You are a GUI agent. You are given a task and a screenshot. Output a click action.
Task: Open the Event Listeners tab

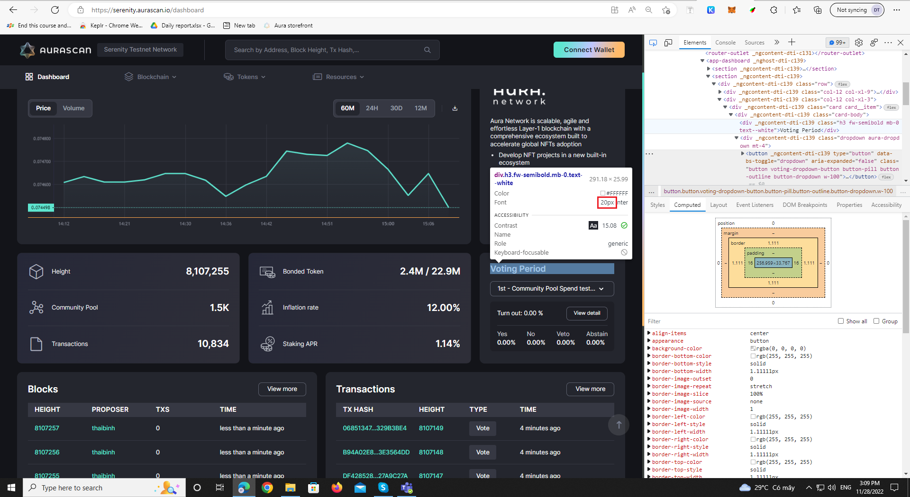(755, 204)
